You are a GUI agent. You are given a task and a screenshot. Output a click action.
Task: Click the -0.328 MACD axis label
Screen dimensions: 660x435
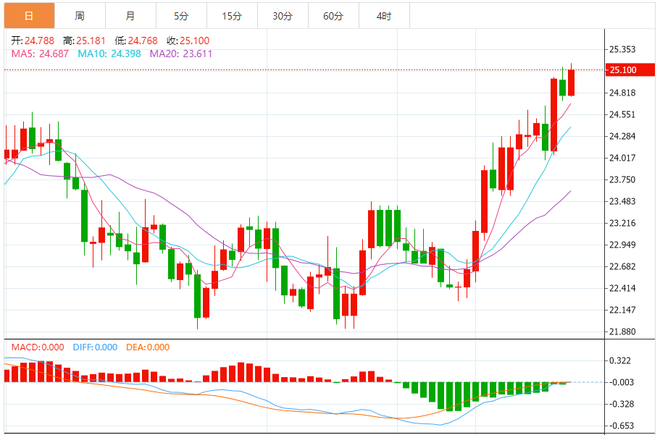pyautogui.click(x=622, y=405)
